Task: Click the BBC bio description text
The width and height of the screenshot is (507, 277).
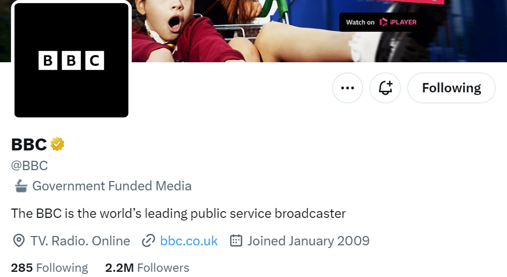Action: [x=178, y=213]
